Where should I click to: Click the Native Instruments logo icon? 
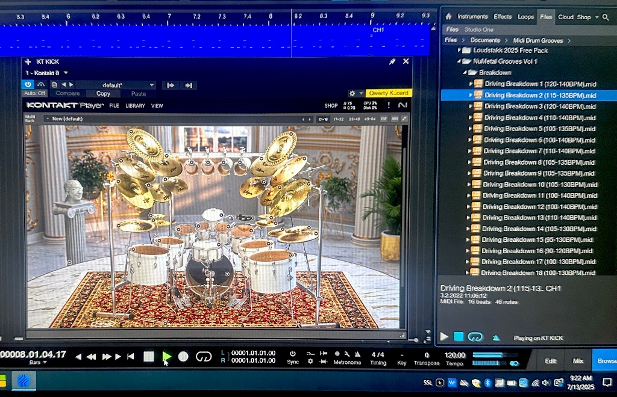point(402,105)
